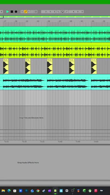Open the pink Music app taskbar icon
This screenshot has width=110, height=195.
coord(96,191)
